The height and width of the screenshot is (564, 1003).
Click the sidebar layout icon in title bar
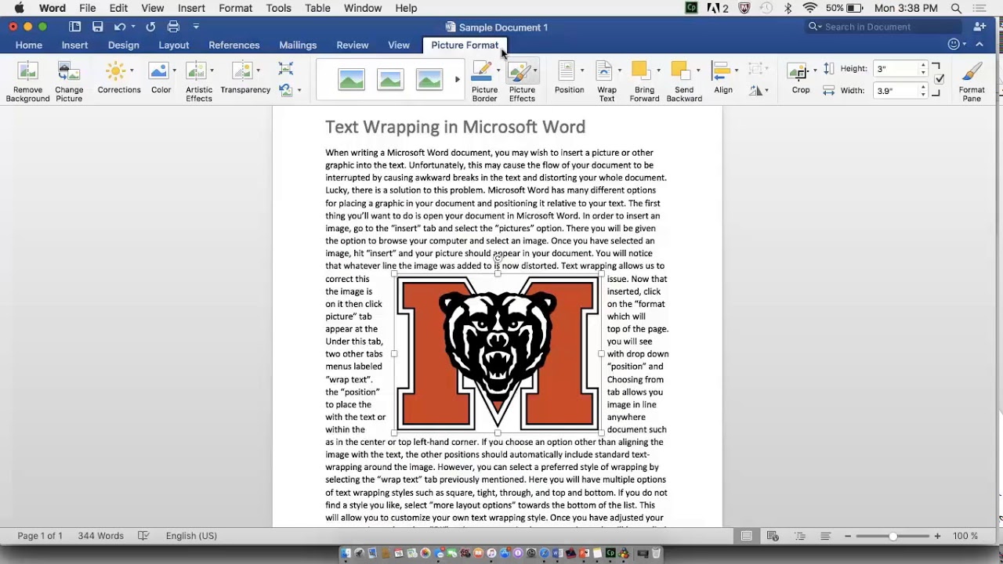click(75, 27)
